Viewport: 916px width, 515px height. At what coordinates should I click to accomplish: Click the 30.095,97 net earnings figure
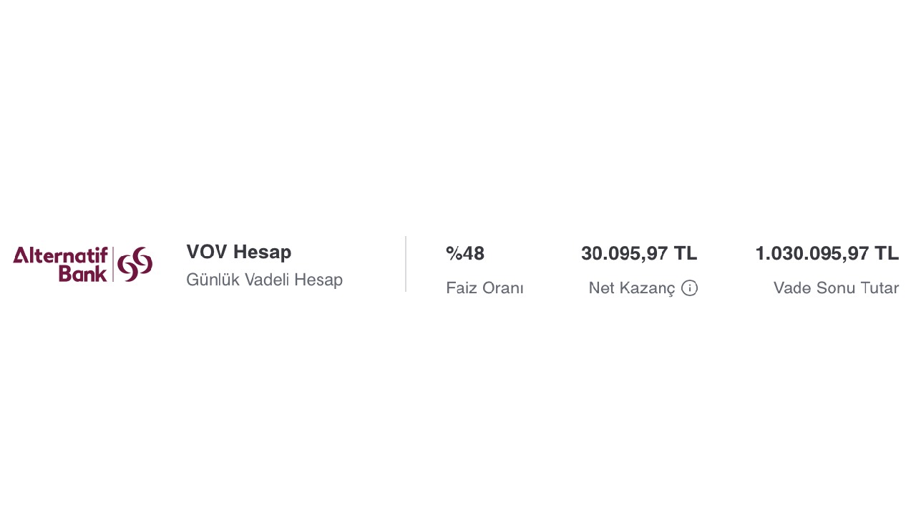tap(624, 253)
